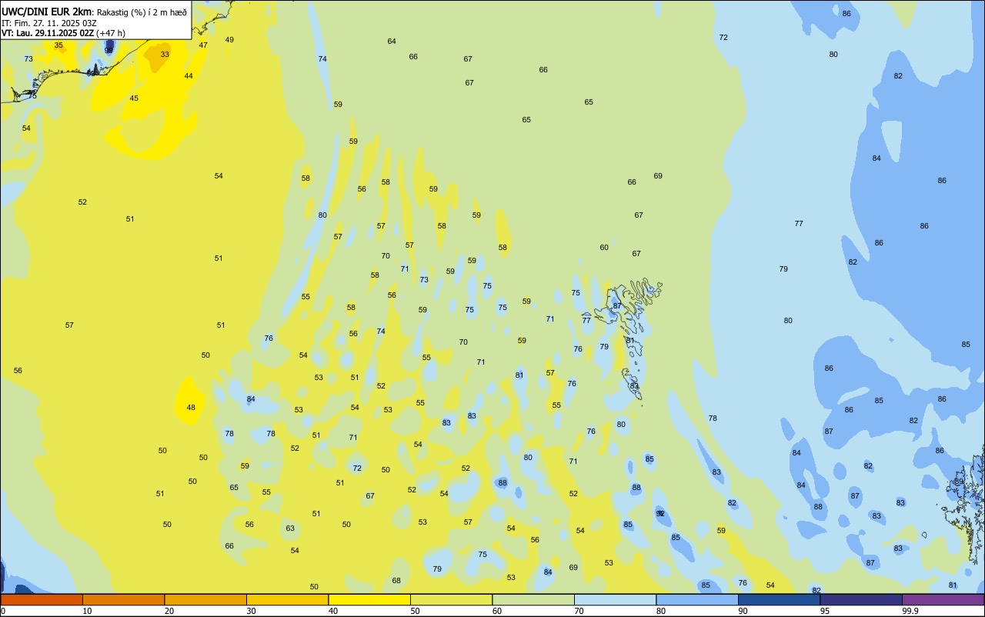Click the legend tick label 99.9
The width and height of the screenshot is (985, 617).
point(910,611)
